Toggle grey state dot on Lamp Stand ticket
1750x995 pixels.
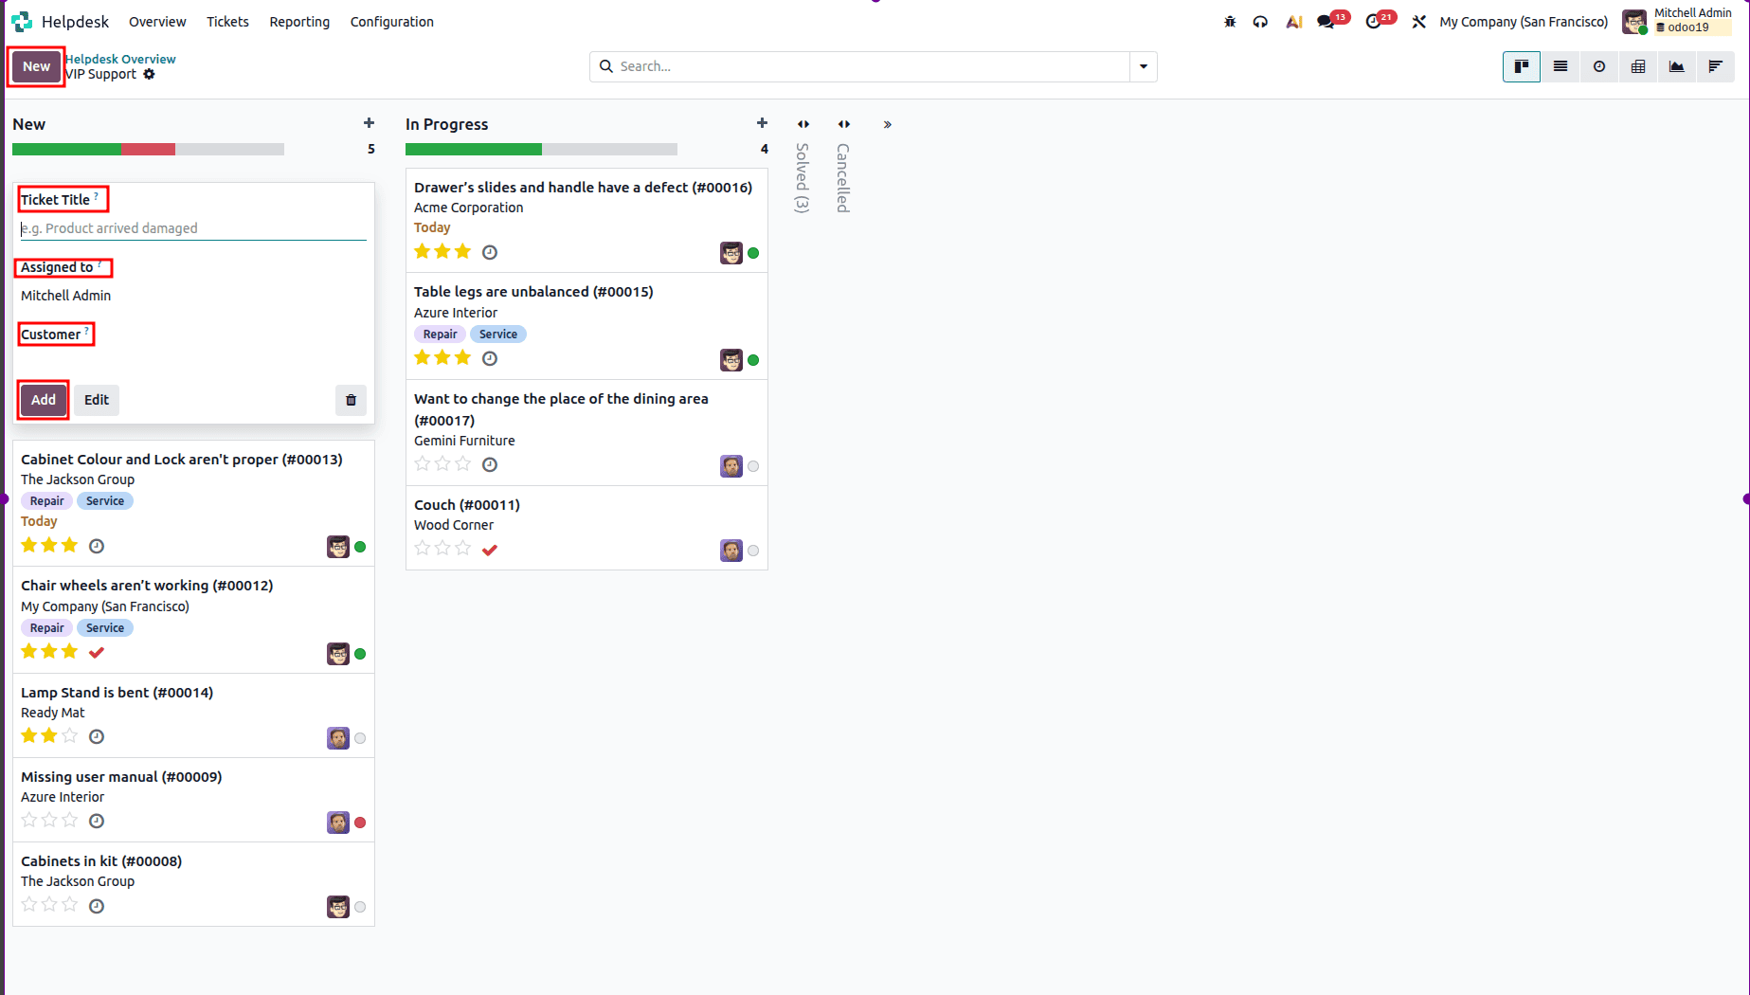click(x=360, y=738)
